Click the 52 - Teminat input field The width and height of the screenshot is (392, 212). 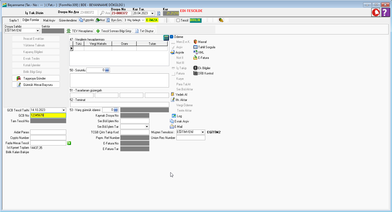119,104
